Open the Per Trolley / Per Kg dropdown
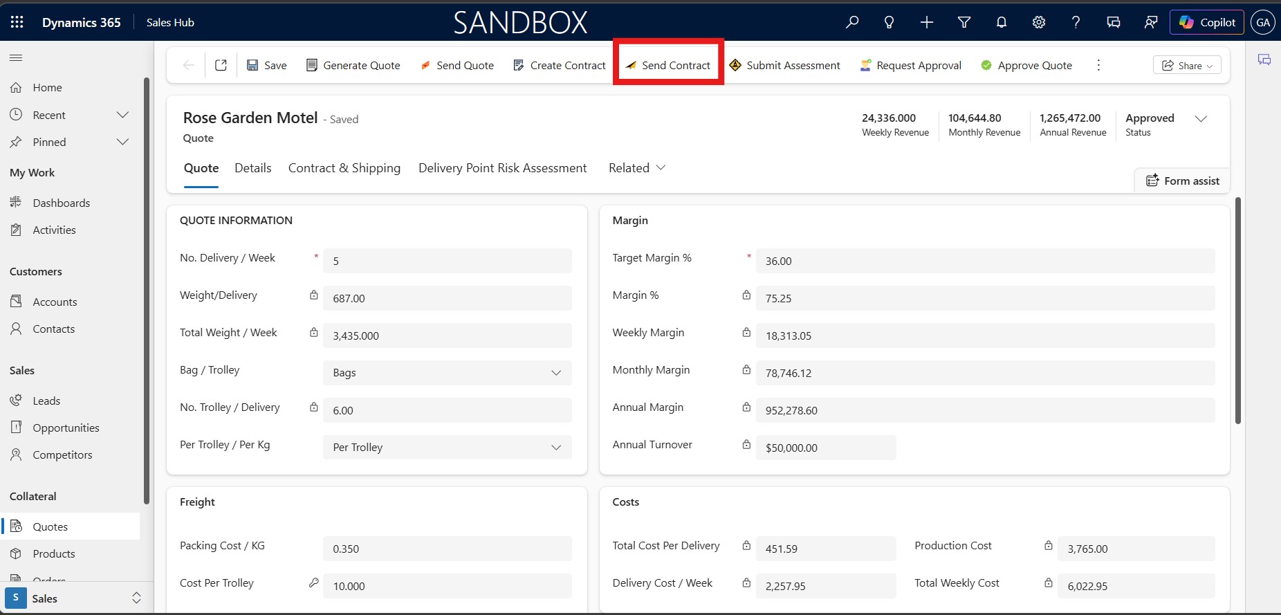Screen dimensions: 1281x615 point(448,448)
